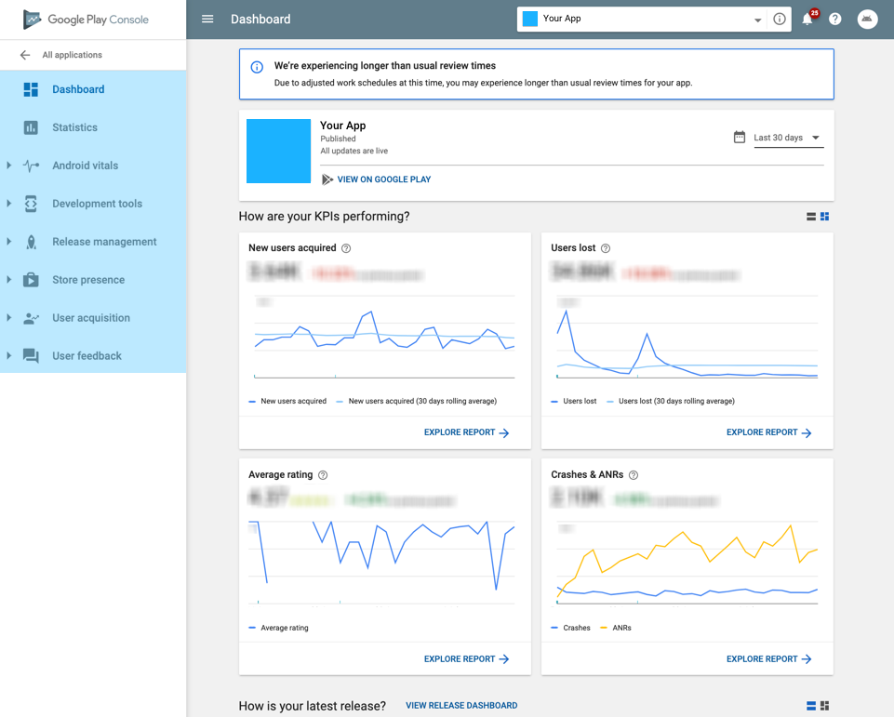Open help for Average rating
The image size is (894, 717).
(323, 475)
